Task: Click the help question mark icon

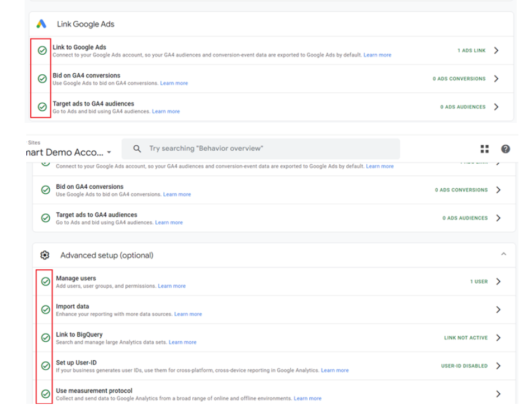Action: tap(505, 149)
